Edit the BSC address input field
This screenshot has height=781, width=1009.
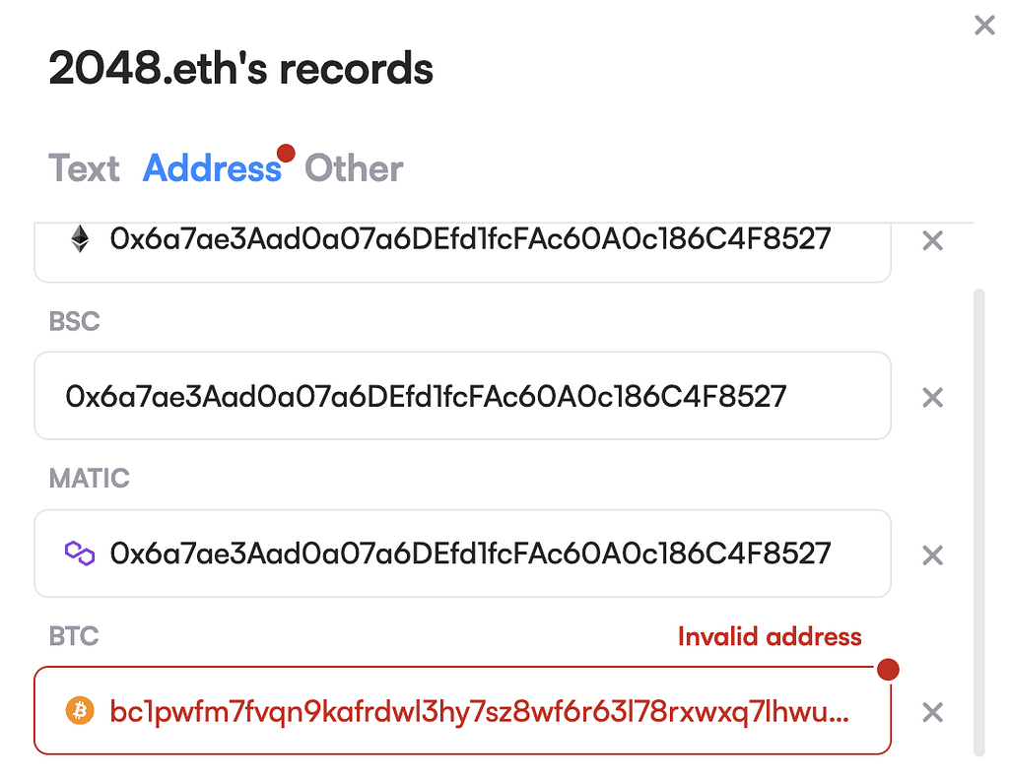click(463, 396)
